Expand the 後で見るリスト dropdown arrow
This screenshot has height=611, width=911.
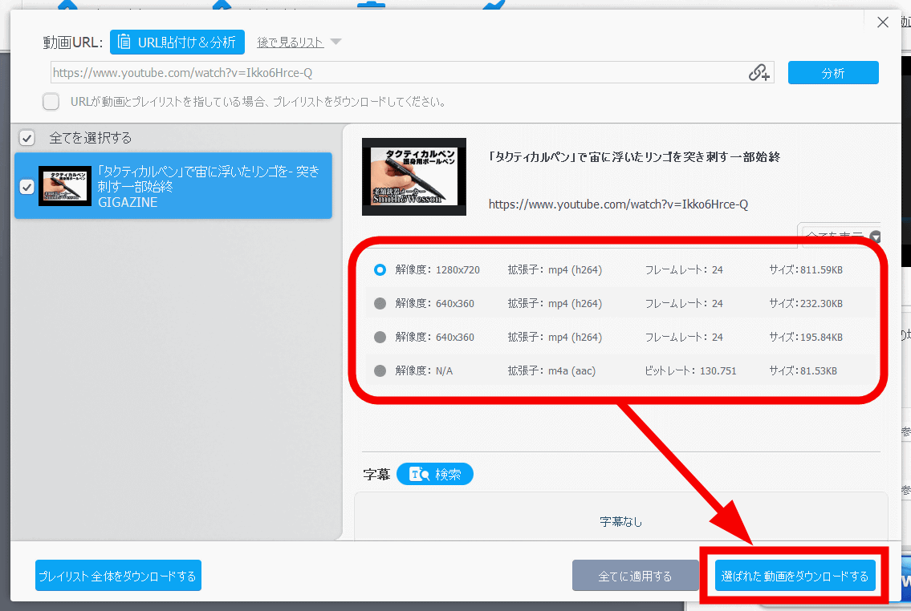pyautogui.click(x=336, y=42)
